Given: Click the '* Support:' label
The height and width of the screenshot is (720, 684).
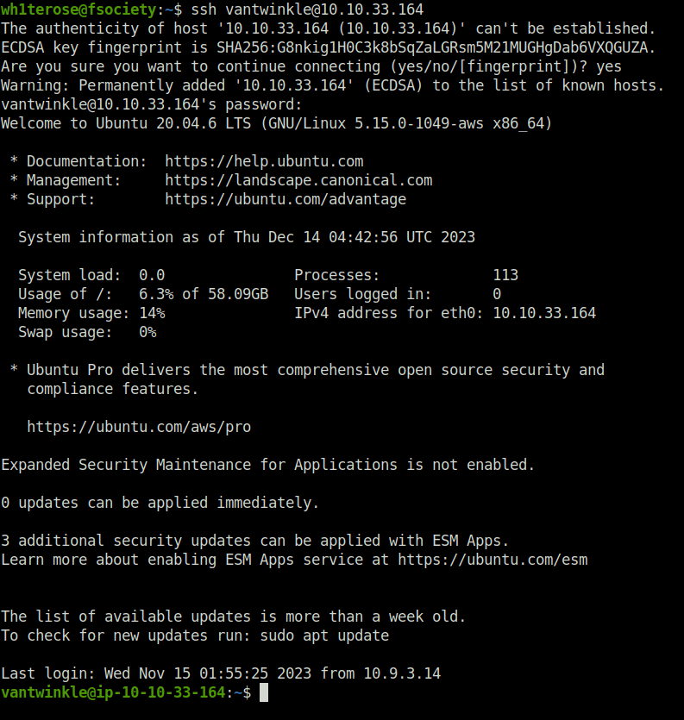Looking at the screenshot, I should pos(53,199).
